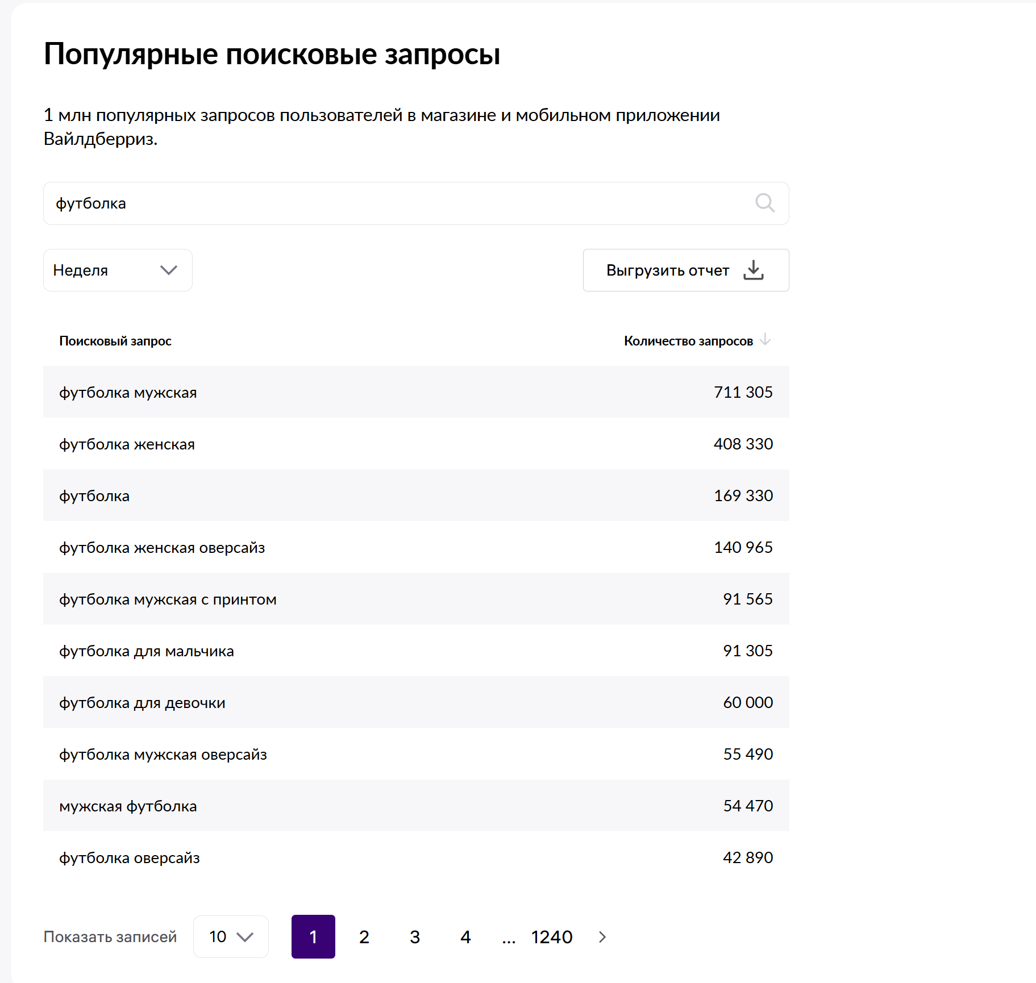Go to page 3 of results

pos(415,937)
